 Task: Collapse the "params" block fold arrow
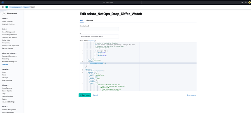pos(82,61)
